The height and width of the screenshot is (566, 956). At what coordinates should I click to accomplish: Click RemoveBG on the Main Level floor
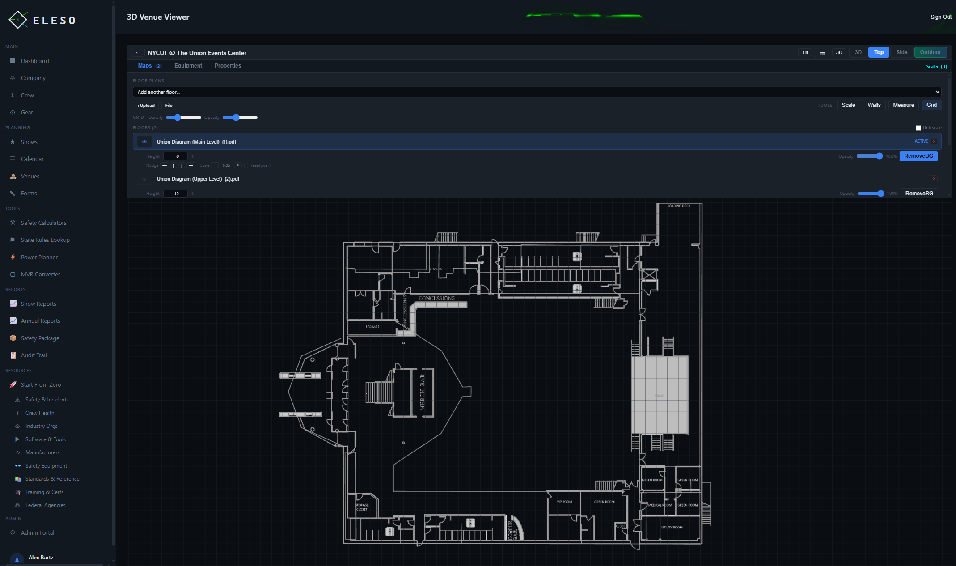(x=918, y=156)
